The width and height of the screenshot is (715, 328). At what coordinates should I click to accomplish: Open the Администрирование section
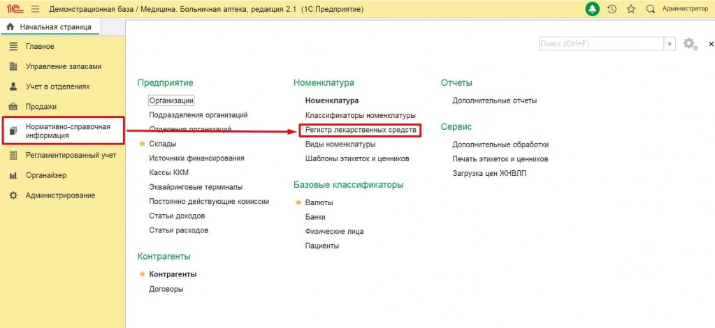pos(61,195)
